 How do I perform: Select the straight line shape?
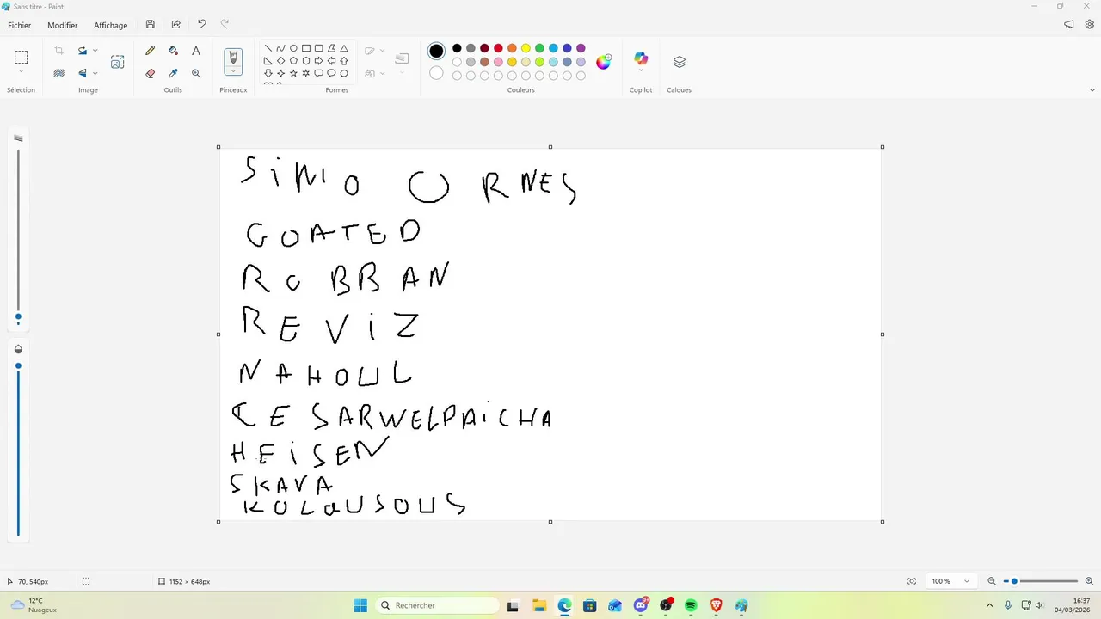(268, 49)
